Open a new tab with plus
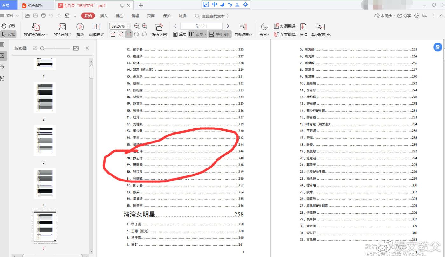 point(141,5)
